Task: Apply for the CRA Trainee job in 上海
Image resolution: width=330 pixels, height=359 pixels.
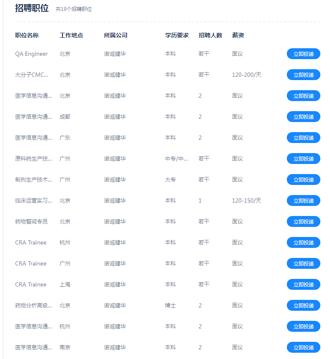Action: click(303, 284)
